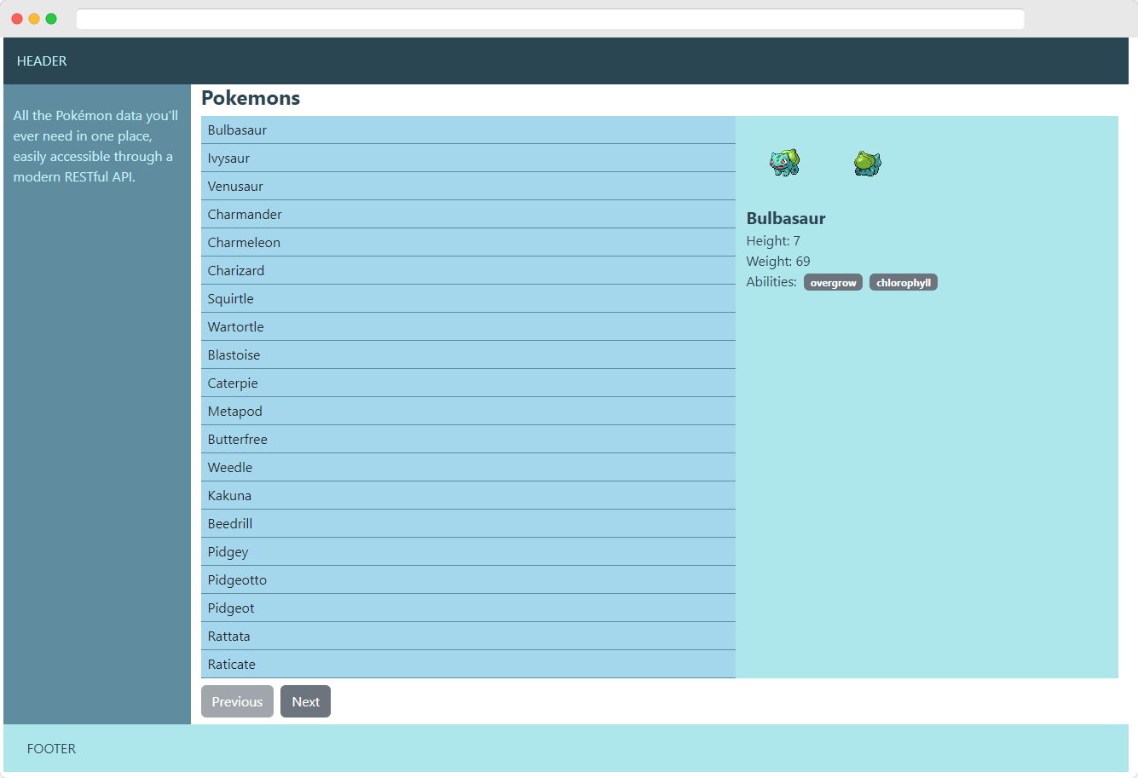Select the Metapod row
The width and height of the screenshot is (1138, 778).
pos(468,412)
